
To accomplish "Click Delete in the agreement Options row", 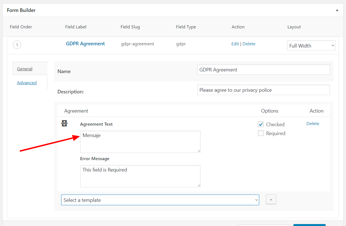I will point(313,123).
